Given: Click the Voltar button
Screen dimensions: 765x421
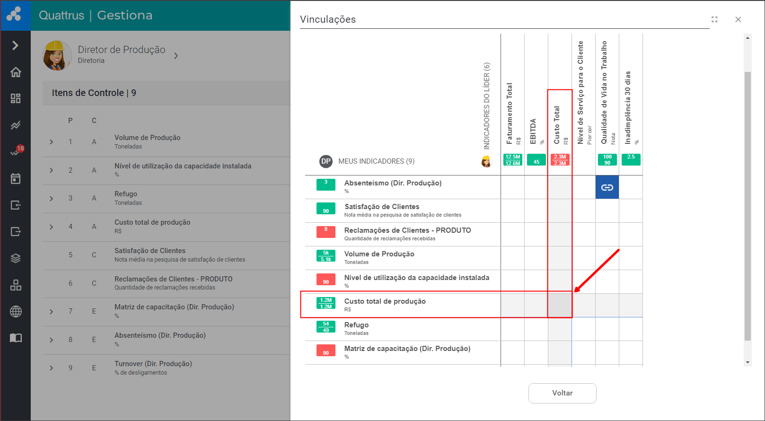Looking at the screenshot, I should (x=562, y=393).
